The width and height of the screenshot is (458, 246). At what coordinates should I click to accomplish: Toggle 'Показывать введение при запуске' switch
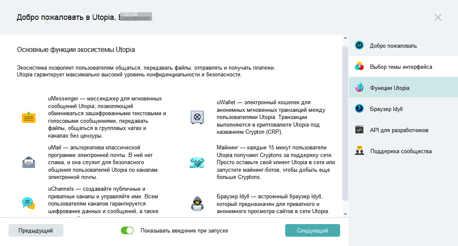pos(127,230)
